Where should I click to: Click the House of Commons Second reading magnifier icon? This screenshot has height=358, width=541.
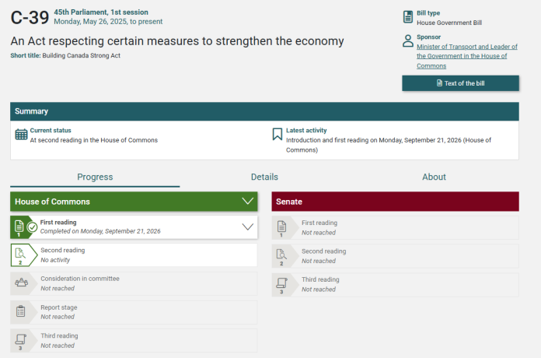[20, 254]
